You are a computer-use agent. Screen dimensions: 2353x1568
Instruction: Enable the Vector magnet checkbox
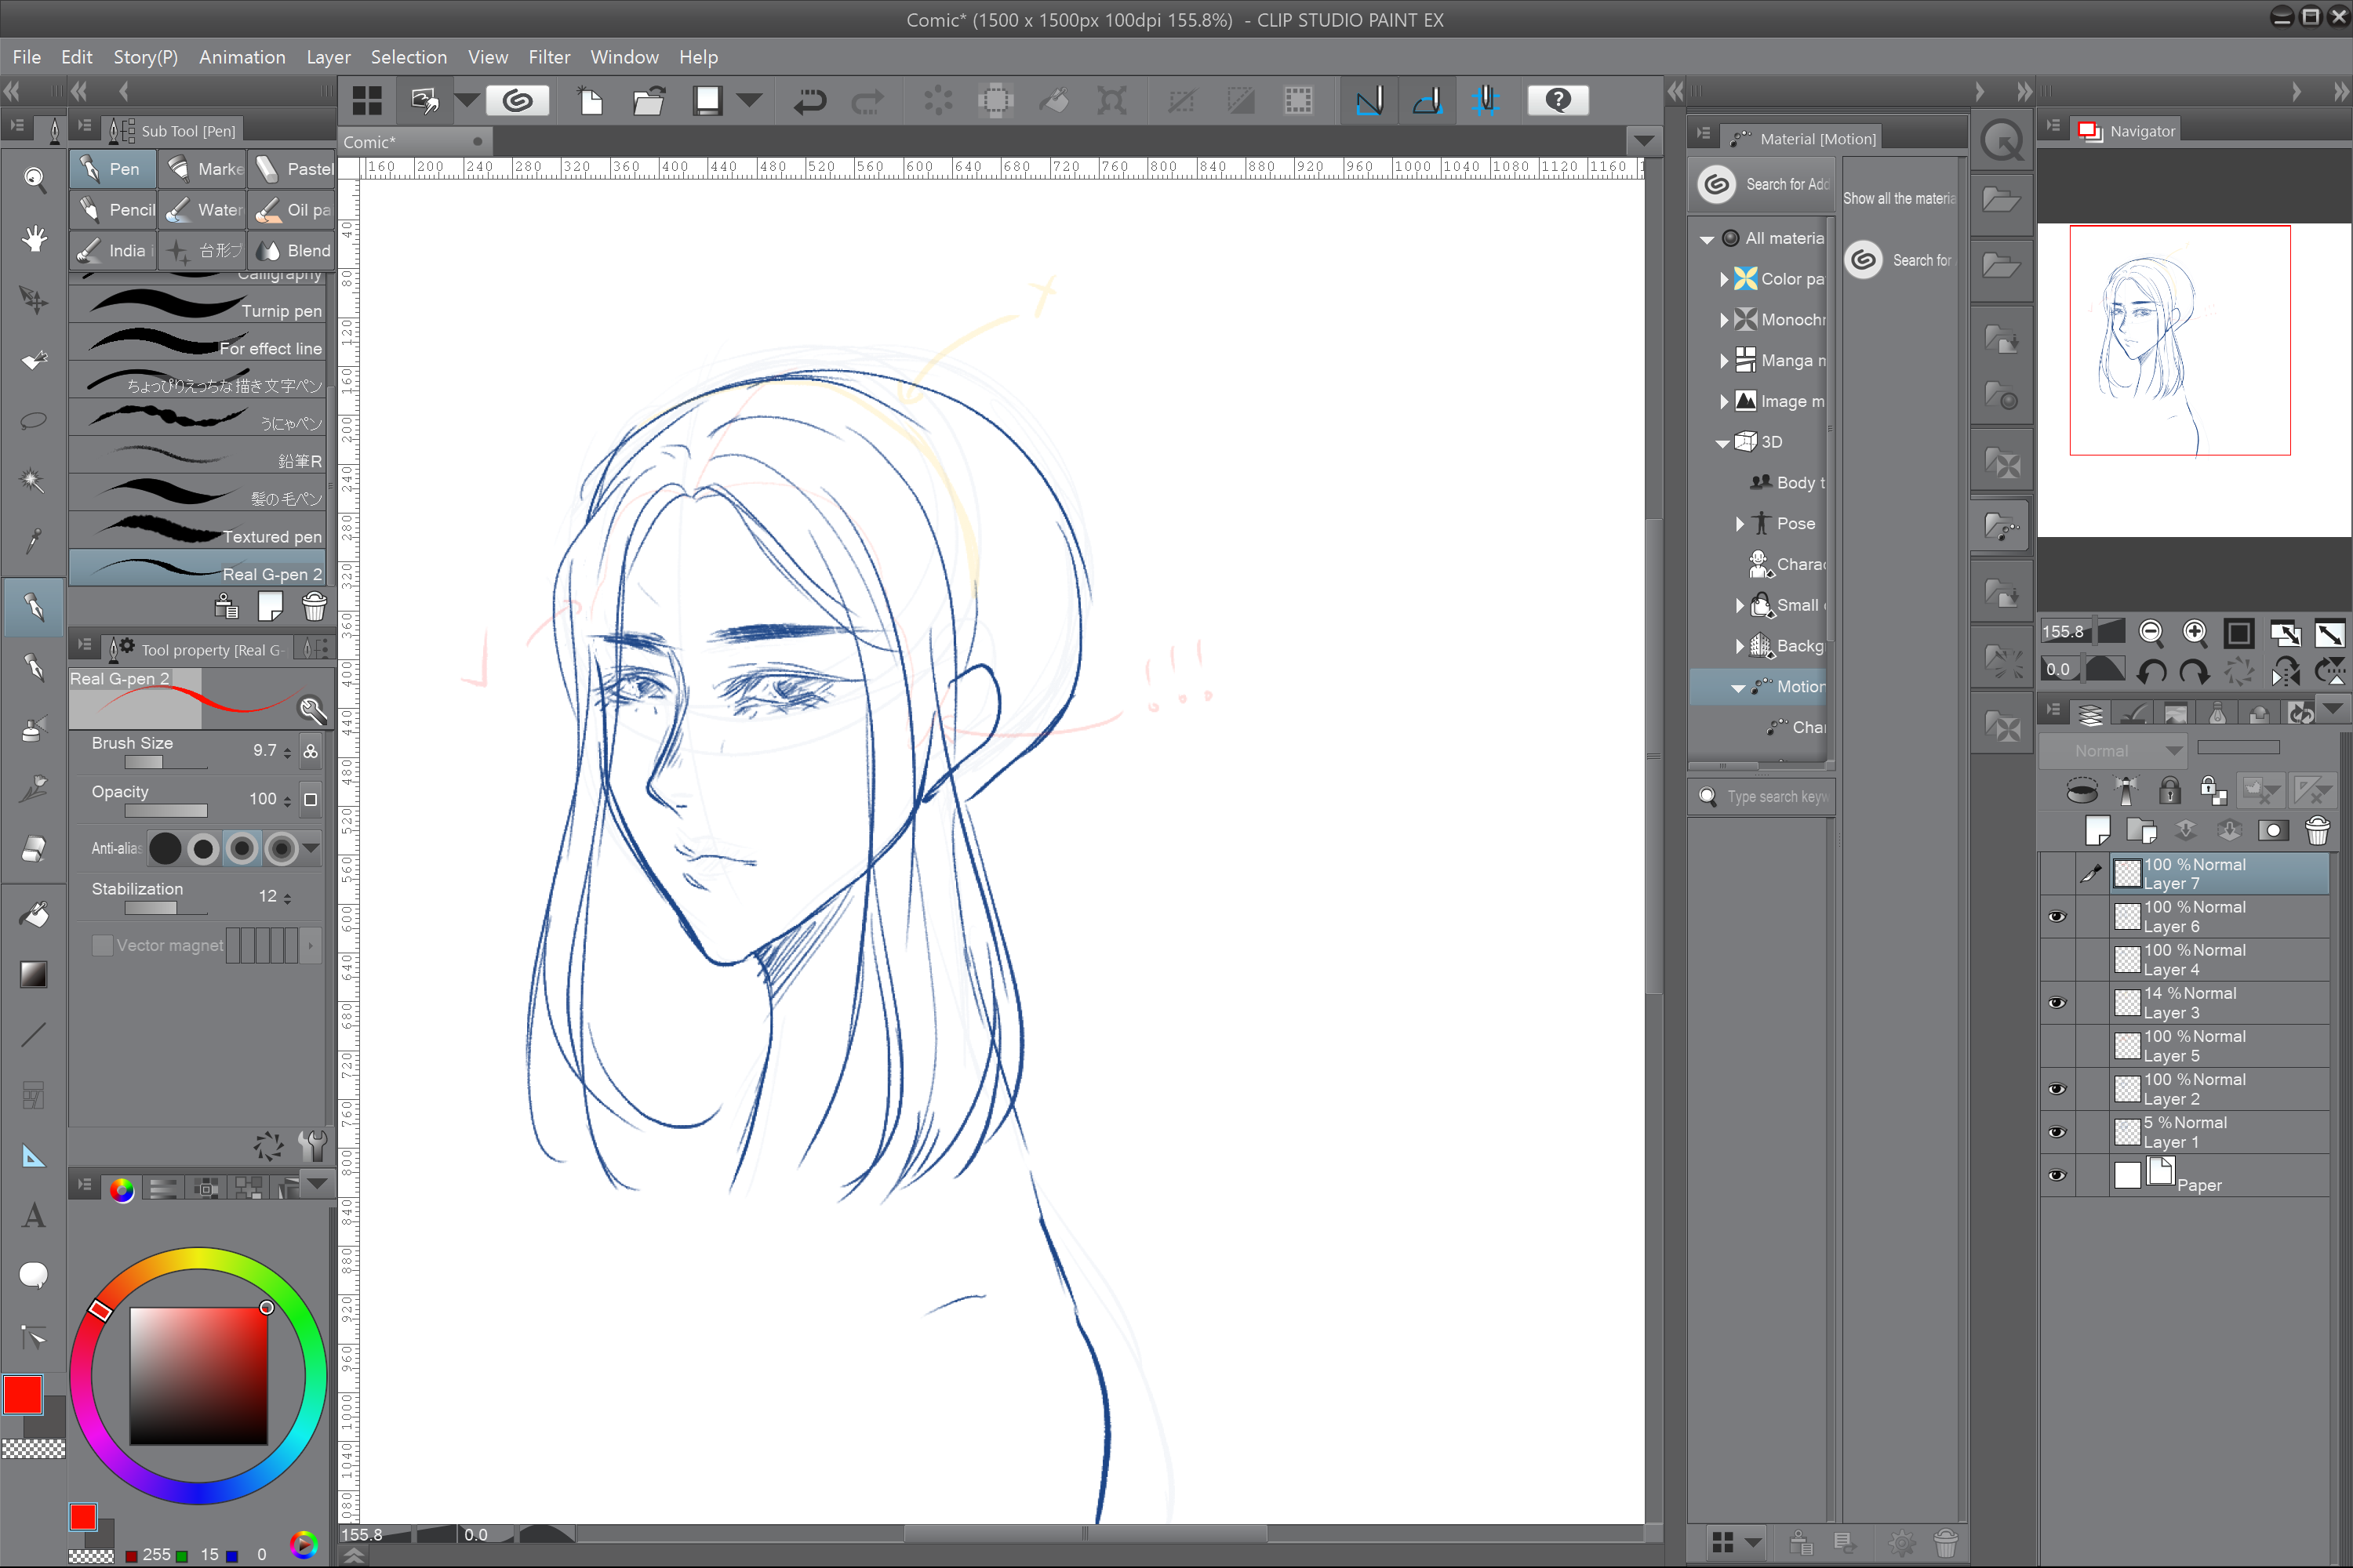(x=102, y=945)
